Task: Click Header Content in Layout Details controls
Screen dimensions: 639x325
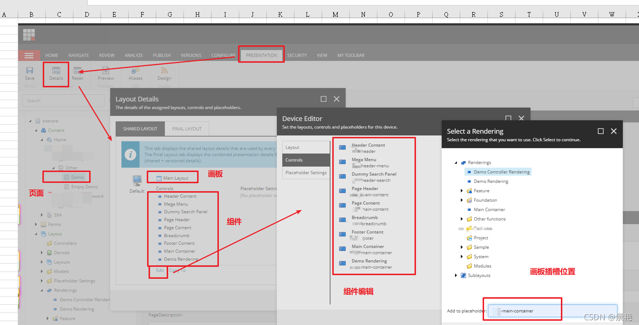Action: point(180,196)
